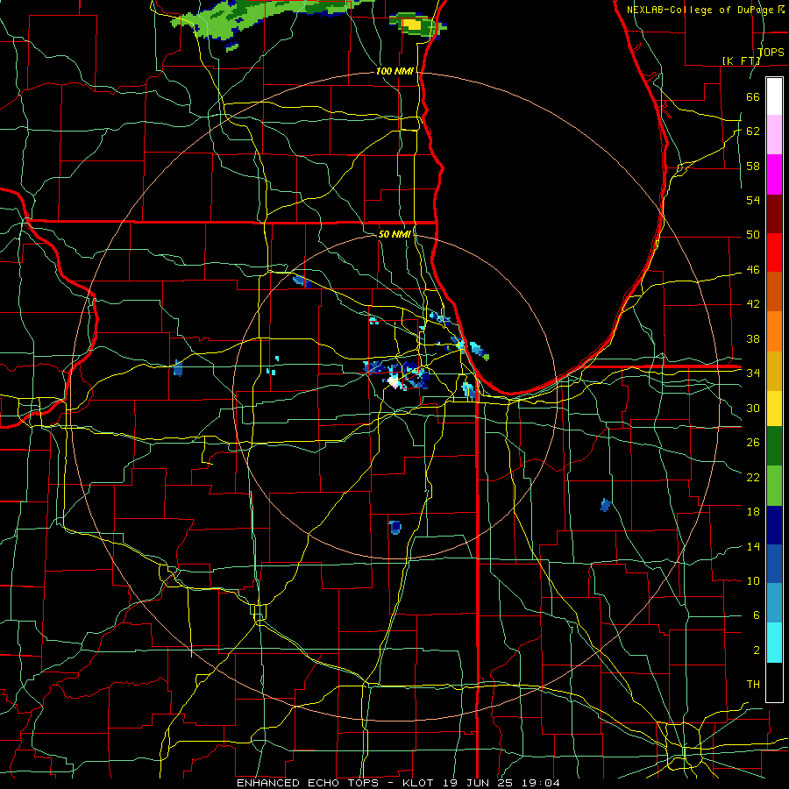Click the 'TH' threshold legend label

tap(753, 684)
